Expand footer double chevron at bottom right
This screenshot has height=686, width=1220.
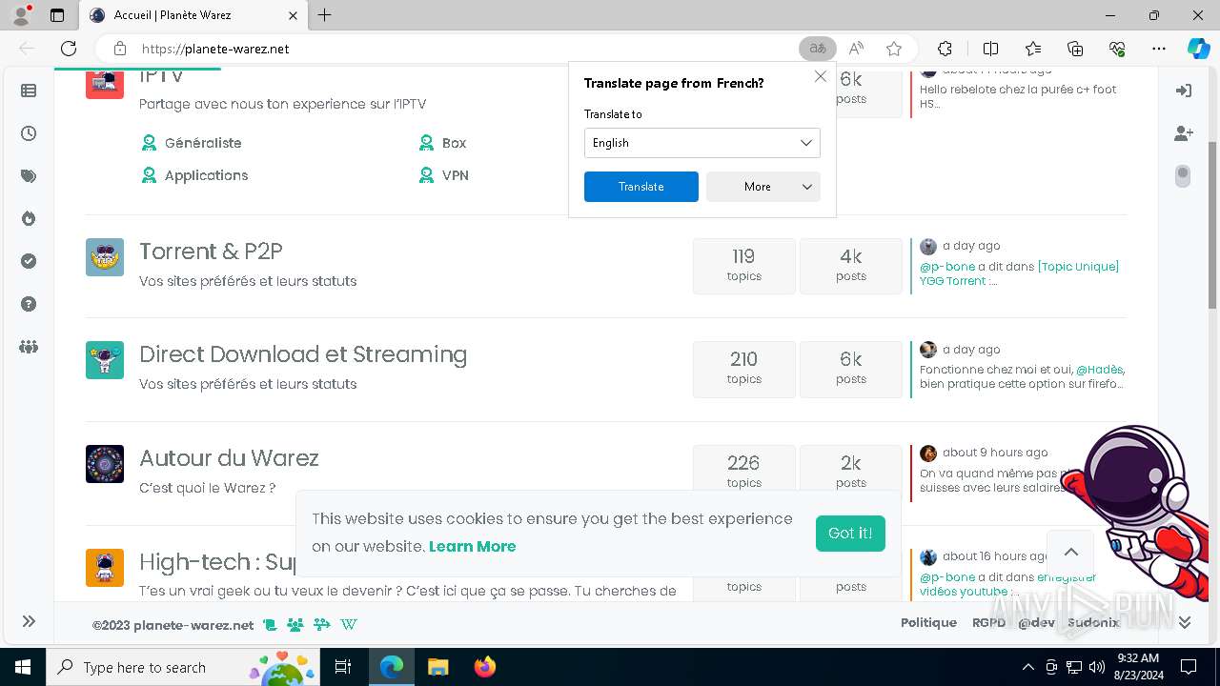[1185, 622]
